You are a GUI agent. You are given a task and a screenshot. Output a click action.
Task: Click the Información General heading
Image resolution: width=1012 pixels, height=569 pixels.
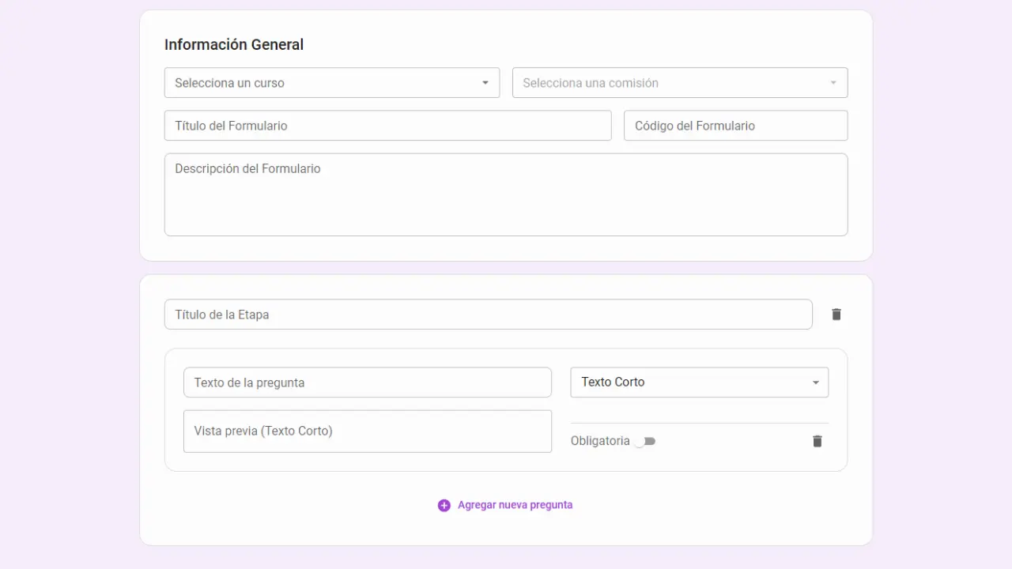[234, 45]
